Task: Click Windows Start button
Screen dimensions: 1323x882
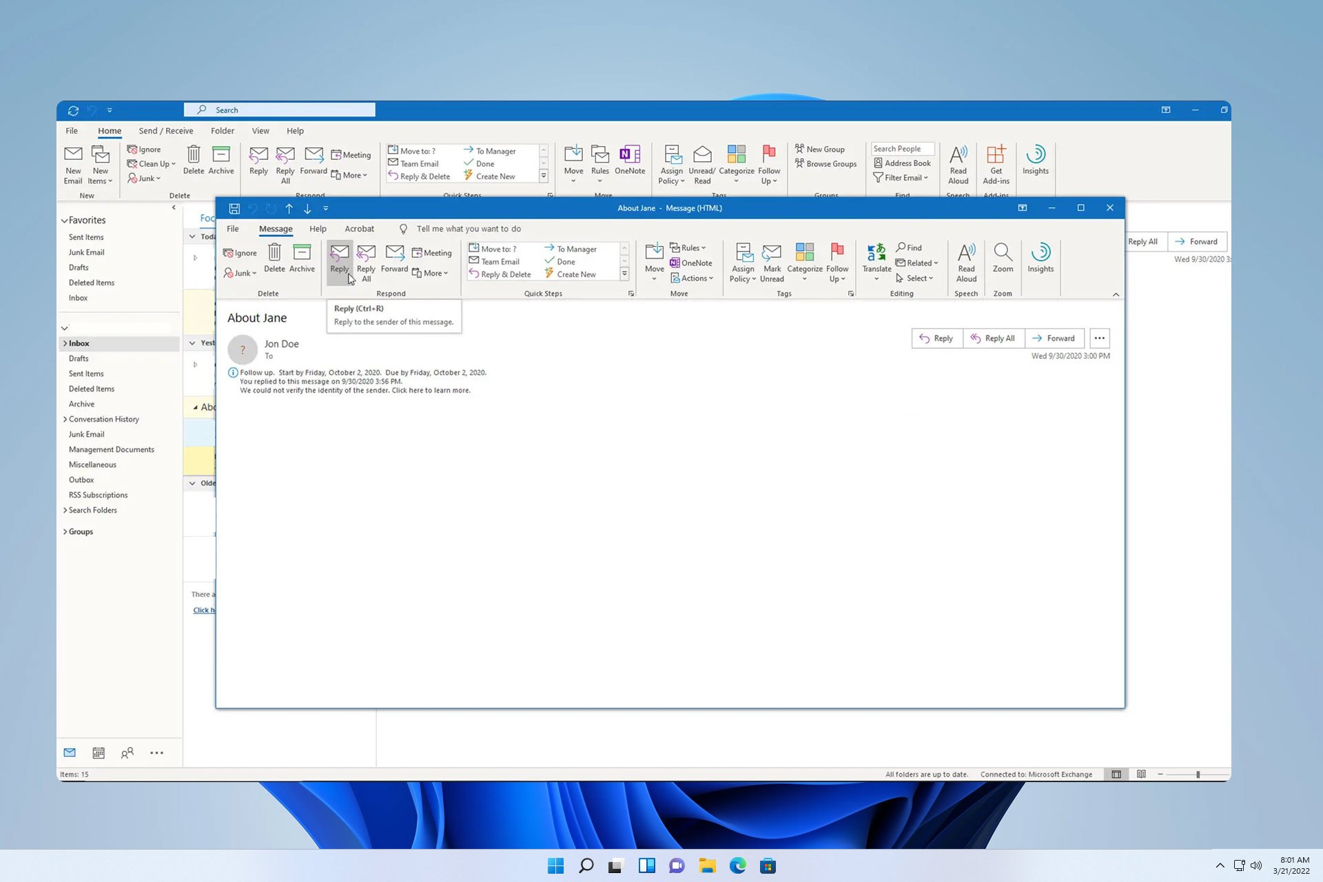Action: click(555, 865)
